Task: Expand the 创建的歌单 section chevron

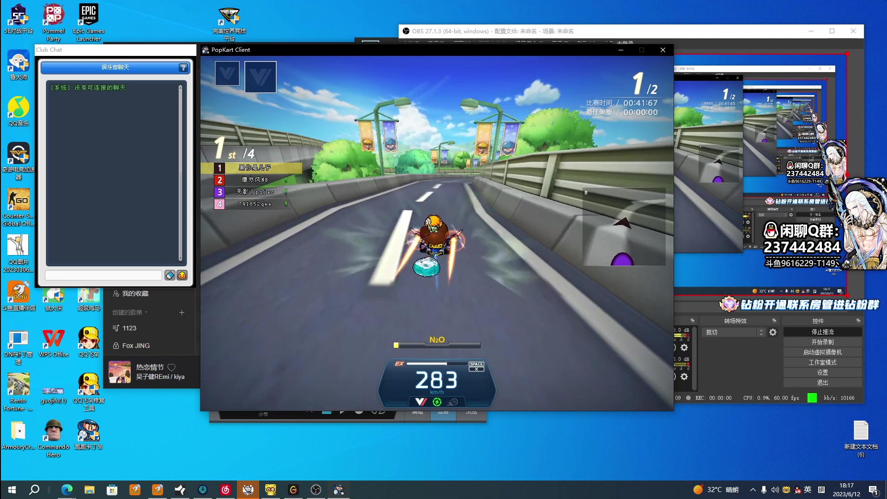Action: pos(146,312)
